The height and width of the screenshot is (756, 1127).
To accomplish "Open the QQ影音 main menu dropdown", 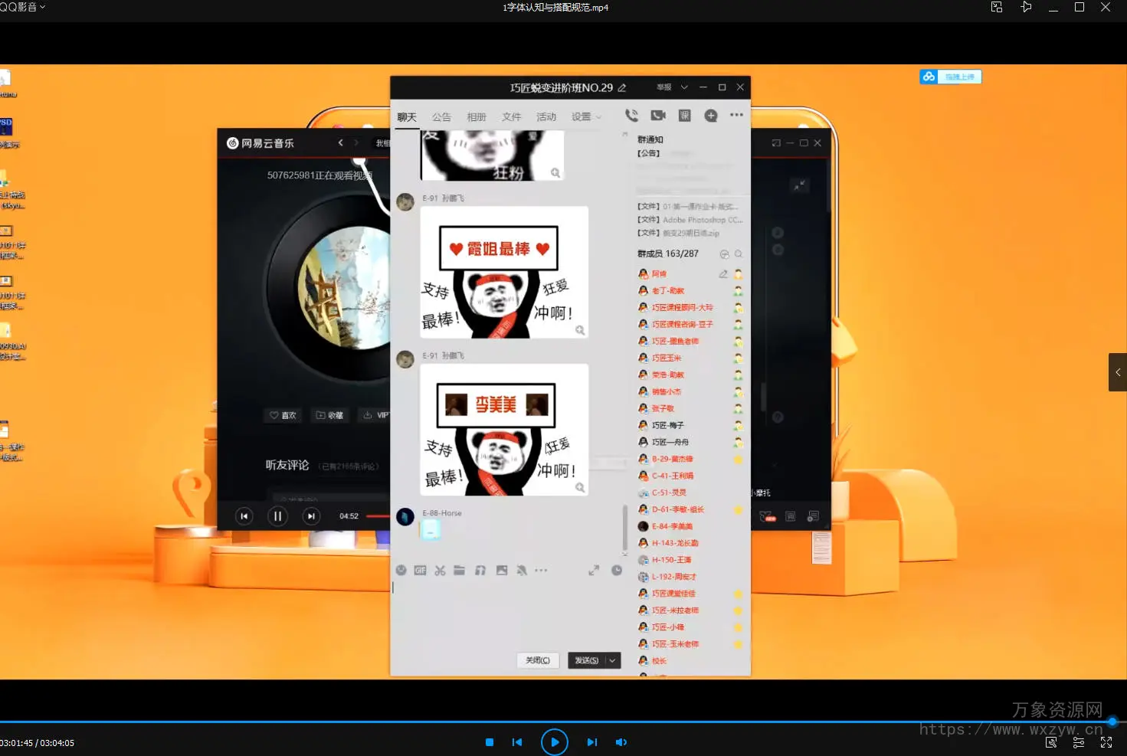I will pyautogui.click(x=23, y=7).
